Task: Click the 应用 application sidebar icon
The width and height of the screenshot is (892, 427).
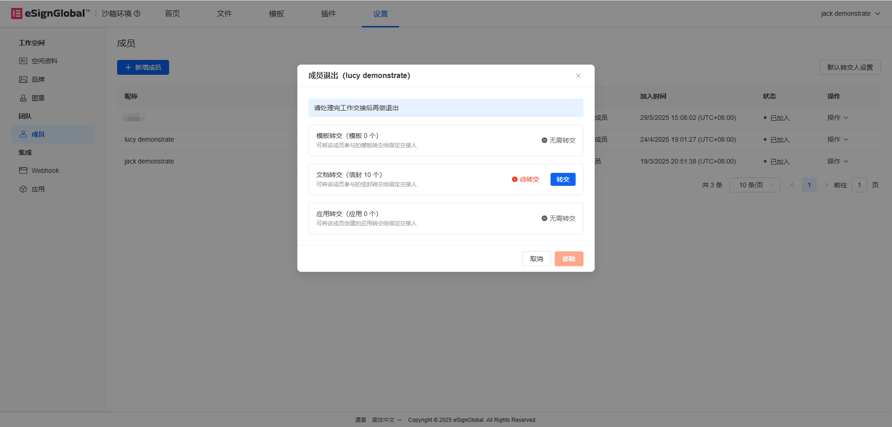Action: point(23,189)
